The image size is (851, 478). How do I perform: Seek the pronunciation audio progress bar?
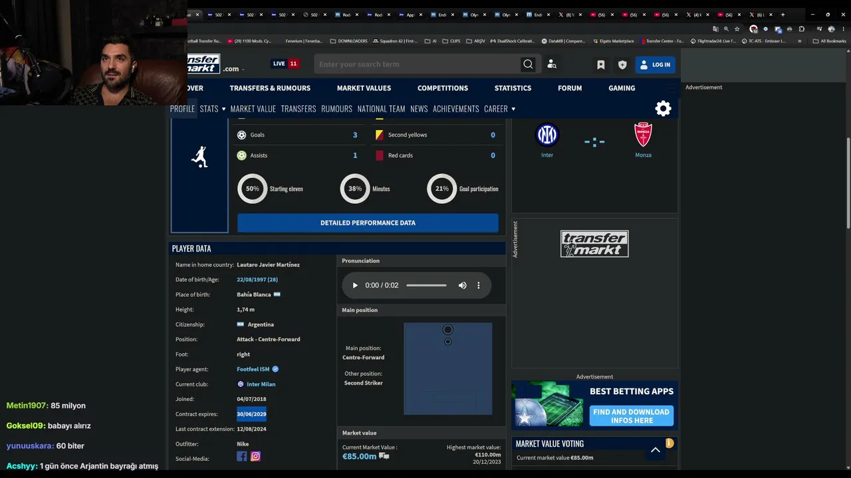(x=427, y=285)
